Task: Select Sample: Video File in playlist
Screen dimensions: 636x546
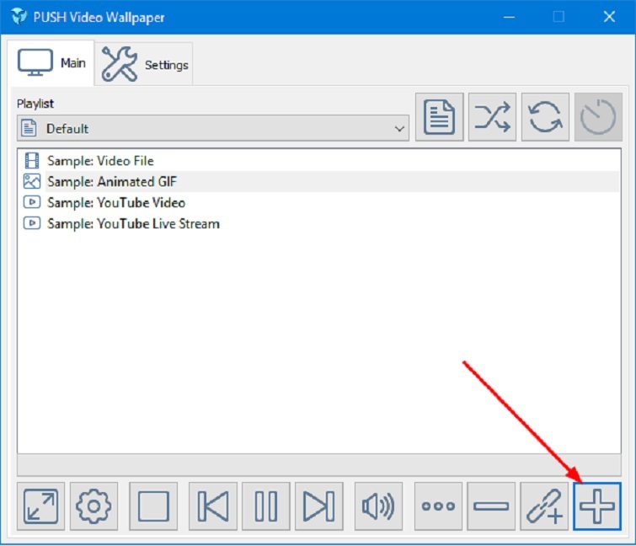Action: (100, 161)
